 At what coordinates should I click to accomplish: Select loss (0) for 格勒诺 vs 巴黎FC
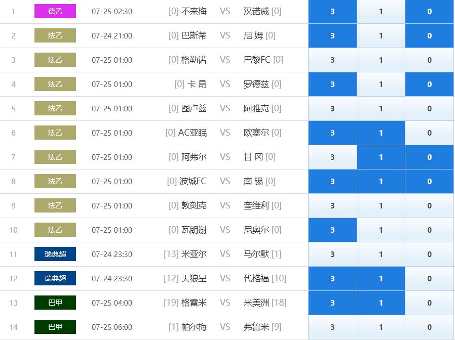(429, 60)
